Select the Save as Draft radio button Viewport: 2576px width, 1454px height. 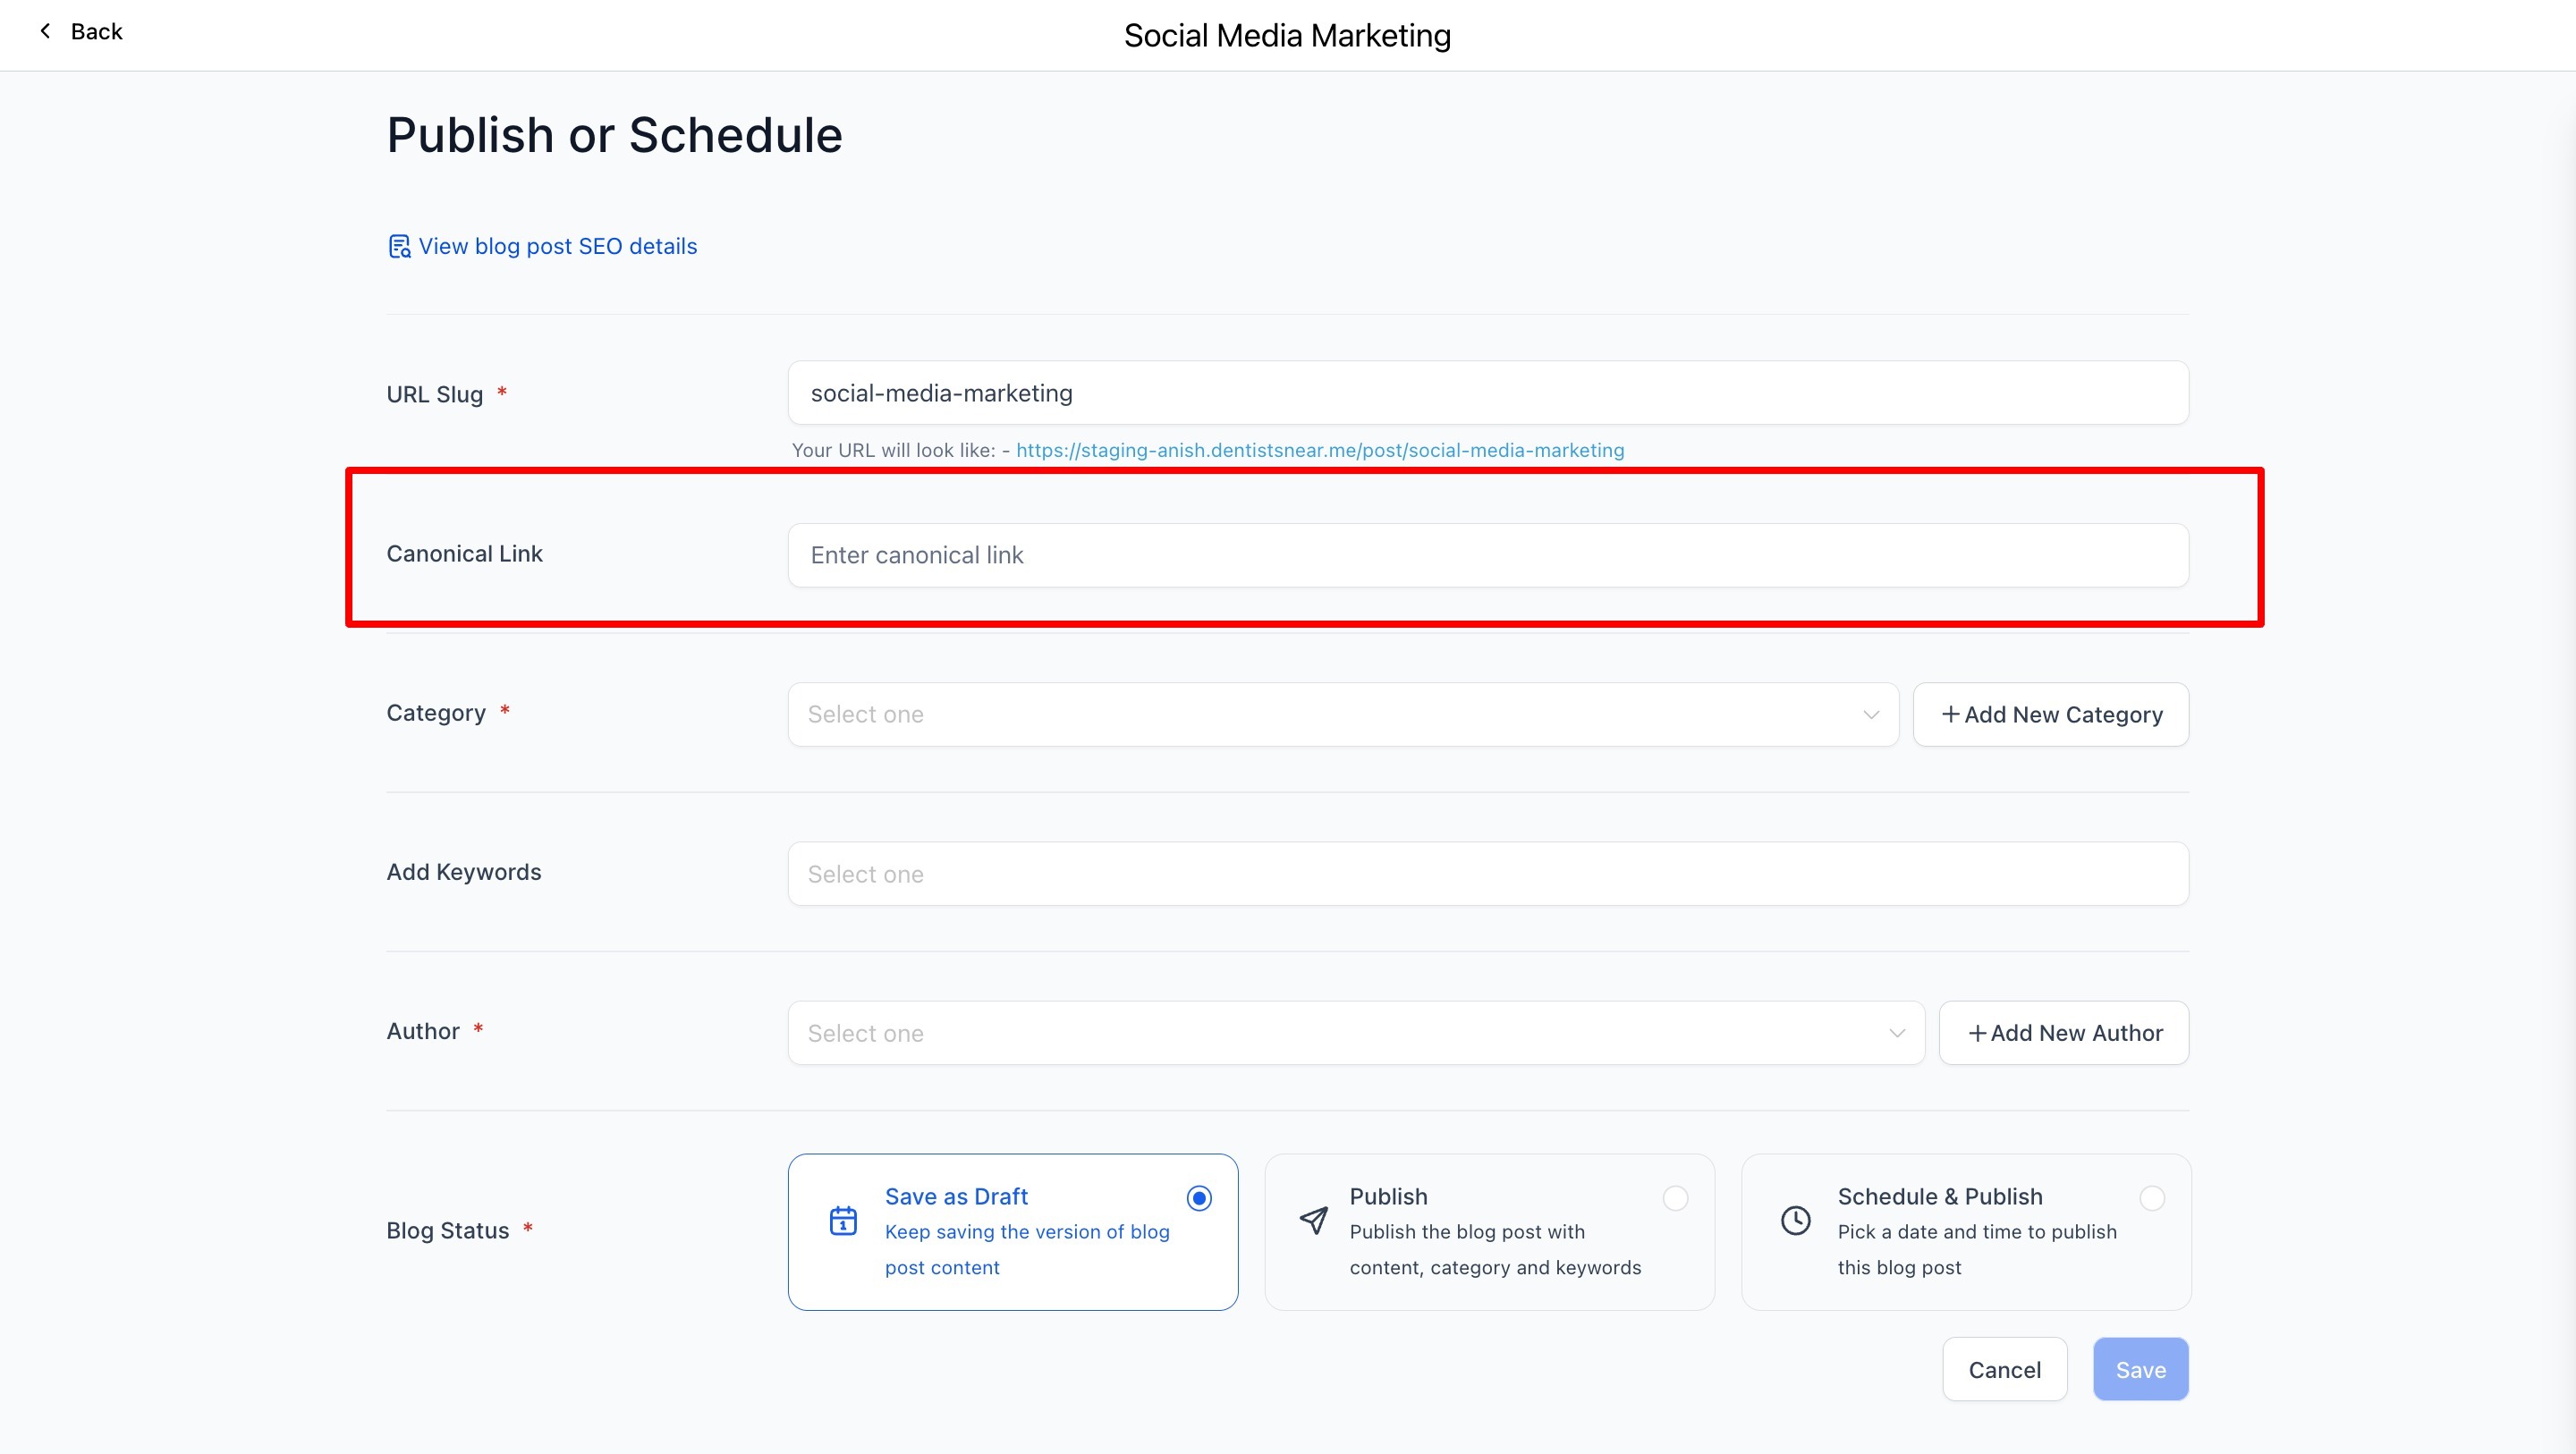tap(1199, 1198)
